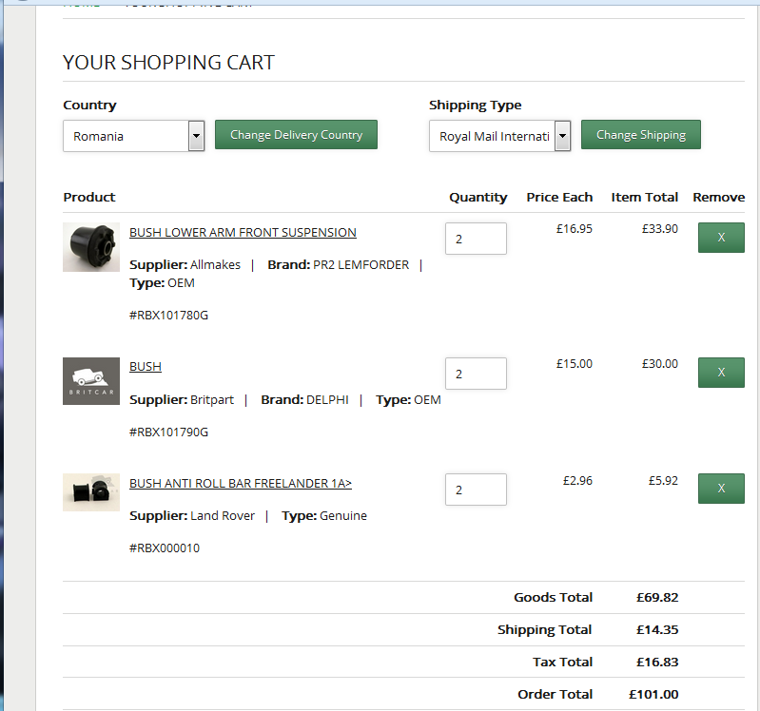Open the BUSH product link
The width and height of the screenshot is (760, 711).
[x=146, y=367]
